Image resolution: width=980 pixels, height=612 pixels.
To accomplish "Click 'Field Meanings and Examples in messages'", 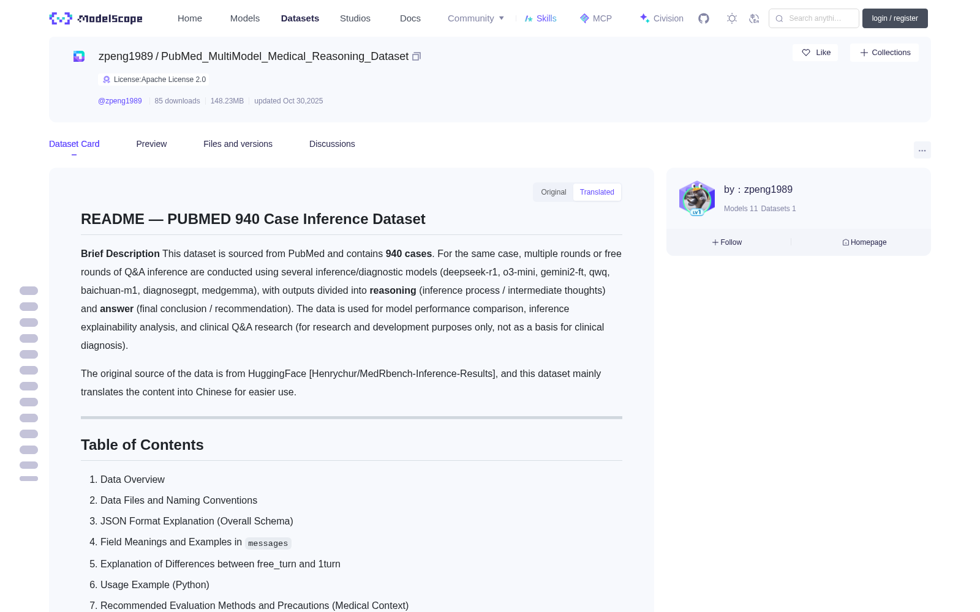I will pos(196,543).
